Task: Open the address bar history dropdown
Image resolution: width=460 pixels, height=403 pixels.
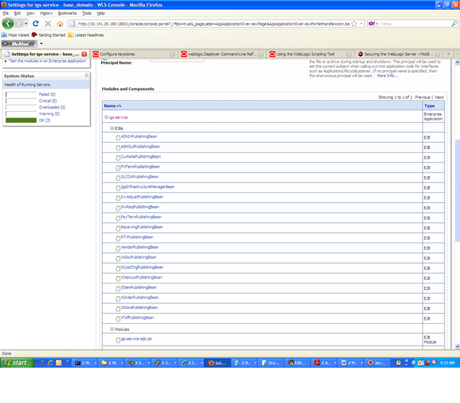Action: (362, 24)
